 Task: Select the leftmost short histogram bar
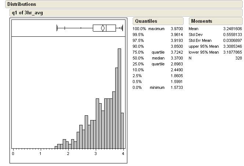[56, 147]
